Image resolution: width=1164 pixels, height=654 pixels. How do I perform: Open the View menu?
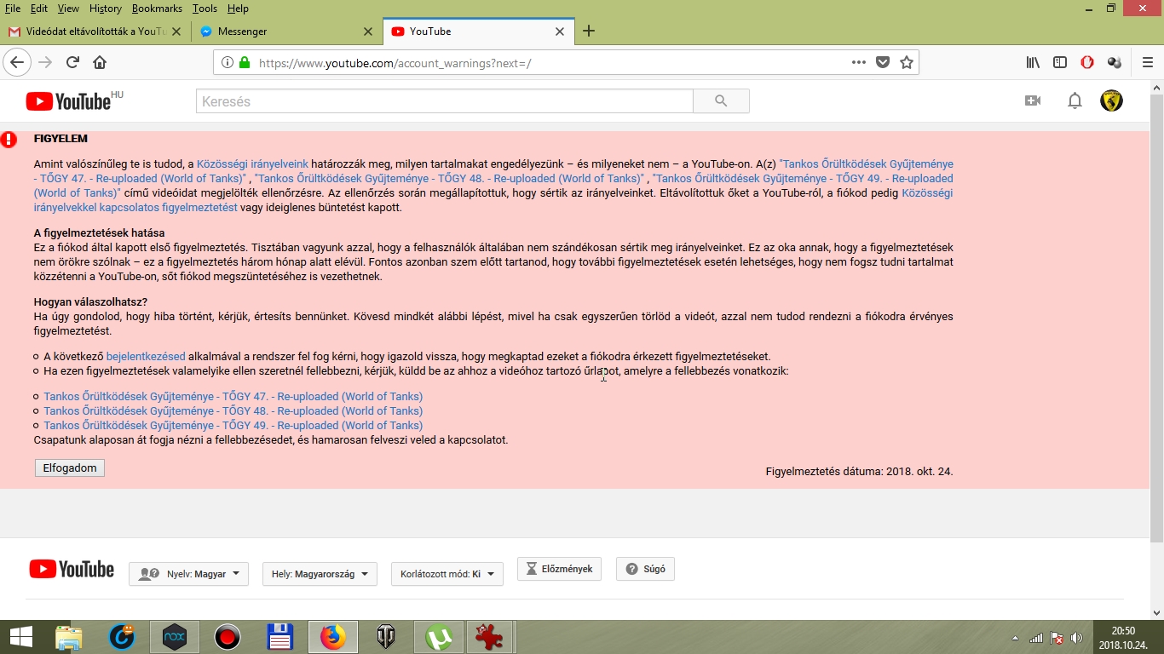(68, 9)
